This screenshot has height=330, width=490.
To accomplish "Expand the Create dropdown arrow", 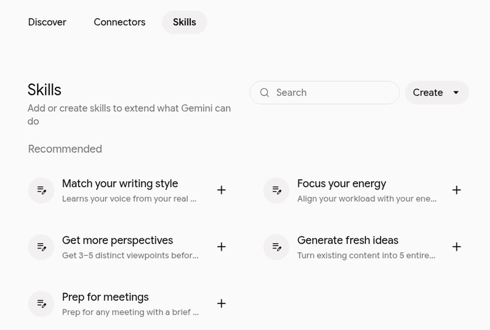I will click(456, 92).
